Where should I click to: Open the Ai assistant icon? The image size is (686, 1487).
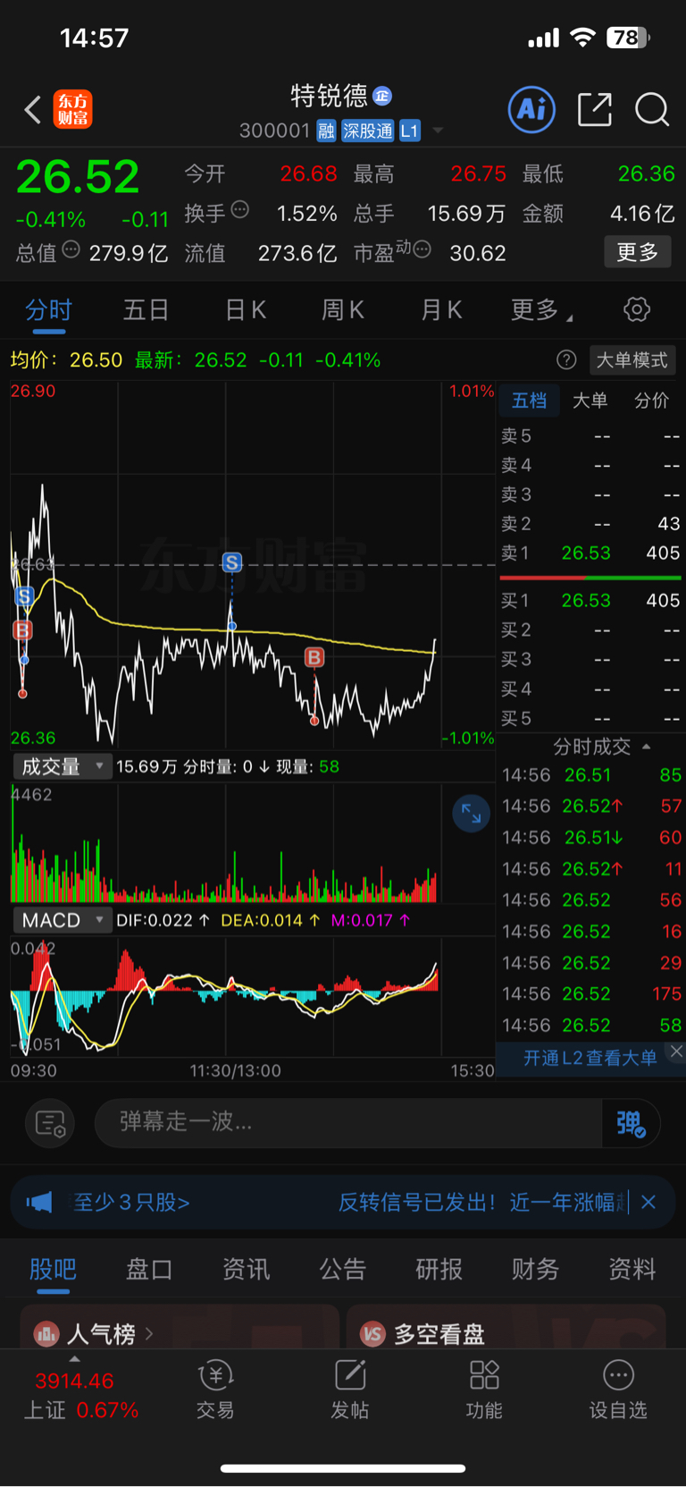tap(531, 110)
